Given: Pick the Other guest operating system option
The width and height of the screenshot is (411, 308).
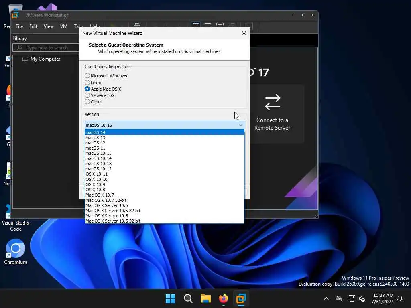Looking at the screenshot, I should tap(87, 102).
